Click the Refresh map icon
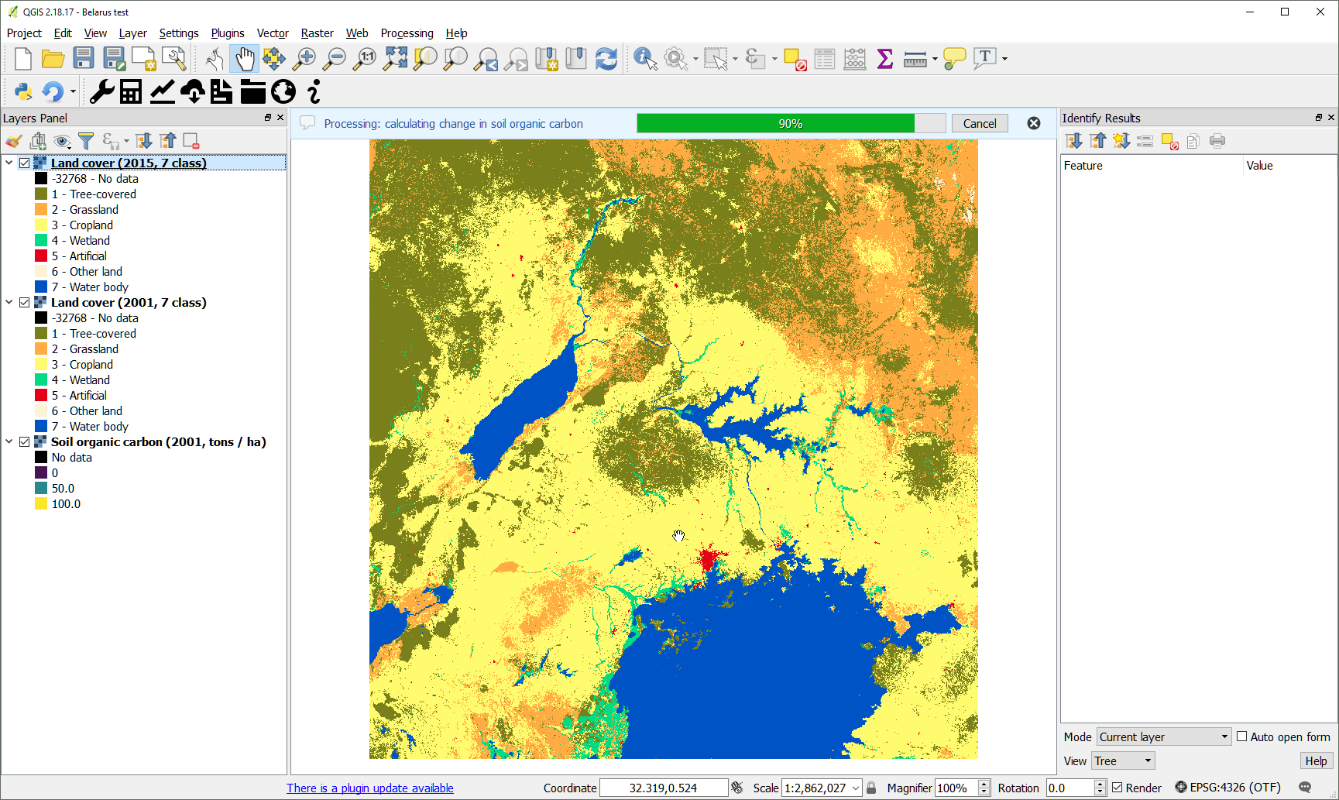Viewport: 1339px width, 800px height. point(606,59)
